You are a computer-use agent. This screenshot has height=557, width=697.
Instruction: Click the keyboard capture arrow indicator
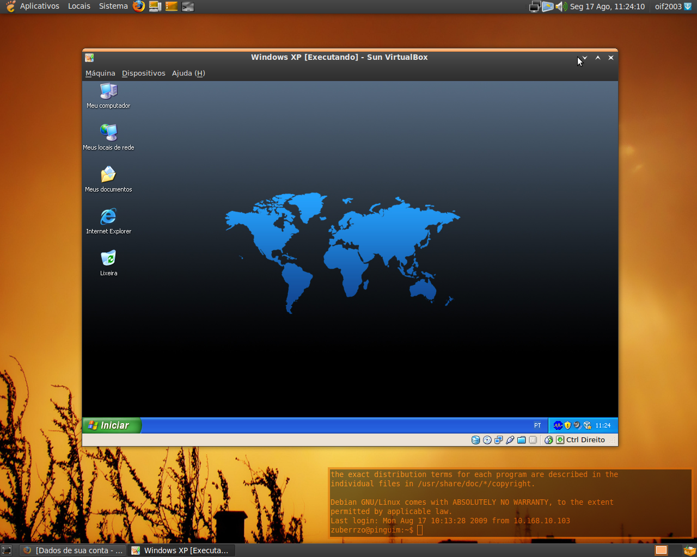[560, 440]
